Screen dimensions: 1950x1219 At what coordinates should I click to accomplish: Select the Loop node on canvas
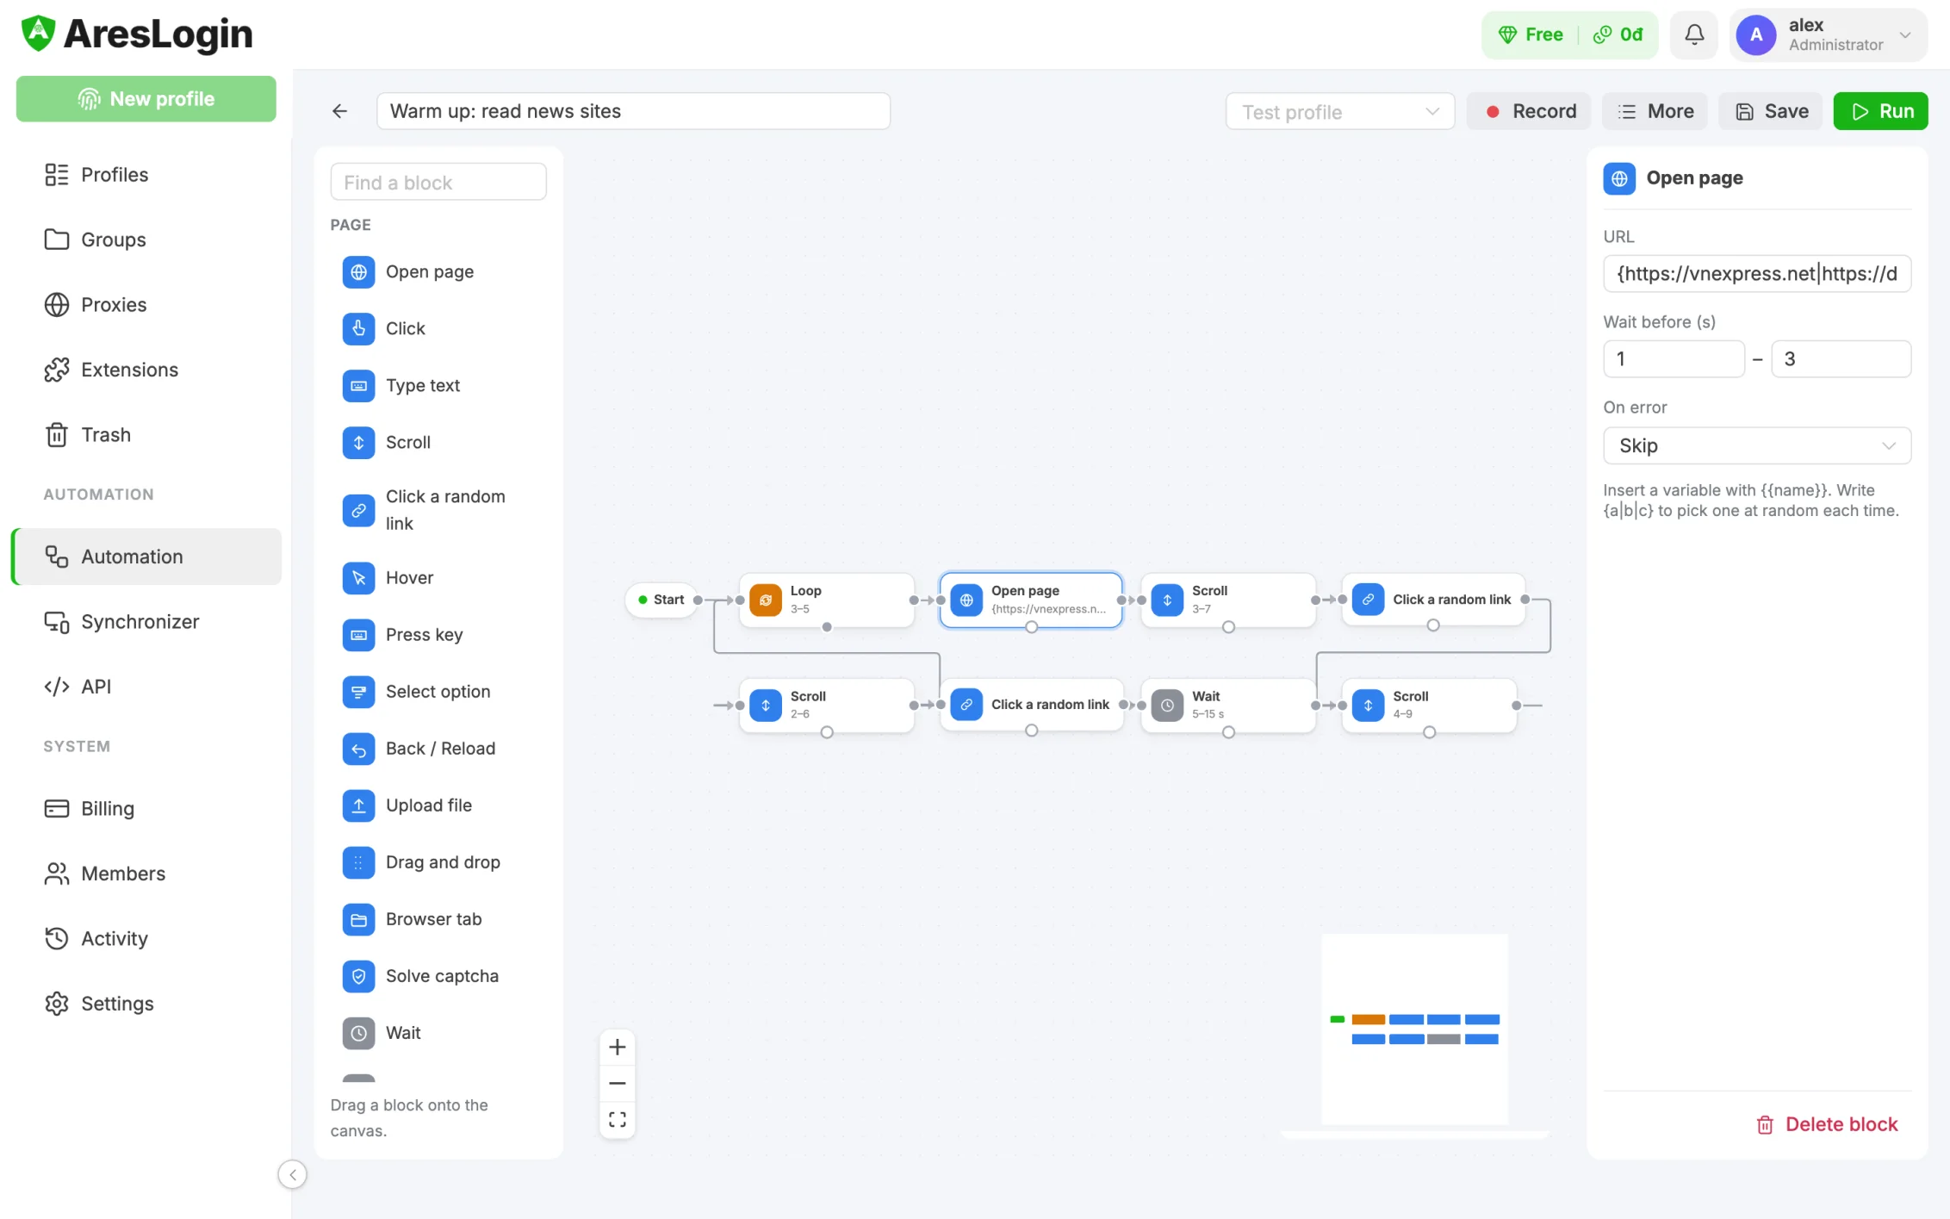click(x=827, y=600)
